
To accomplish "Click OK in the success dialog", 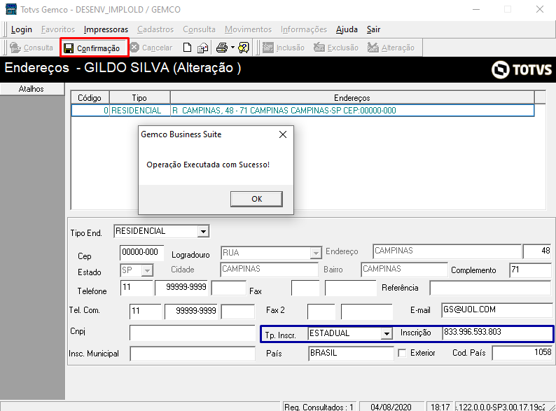I will (256, 199).
